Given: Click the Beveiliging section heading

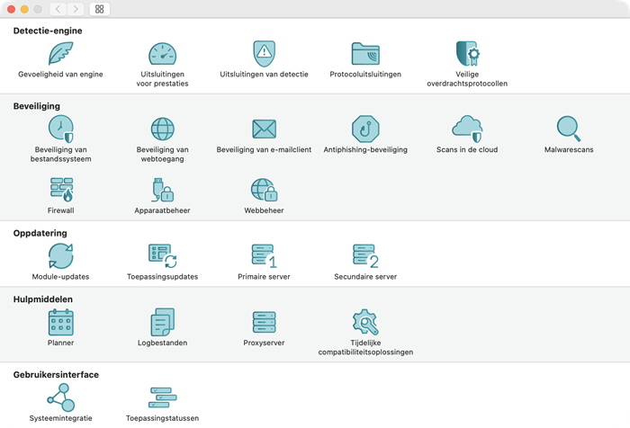Looking at the screenshot, I should [x=37, y=106].
